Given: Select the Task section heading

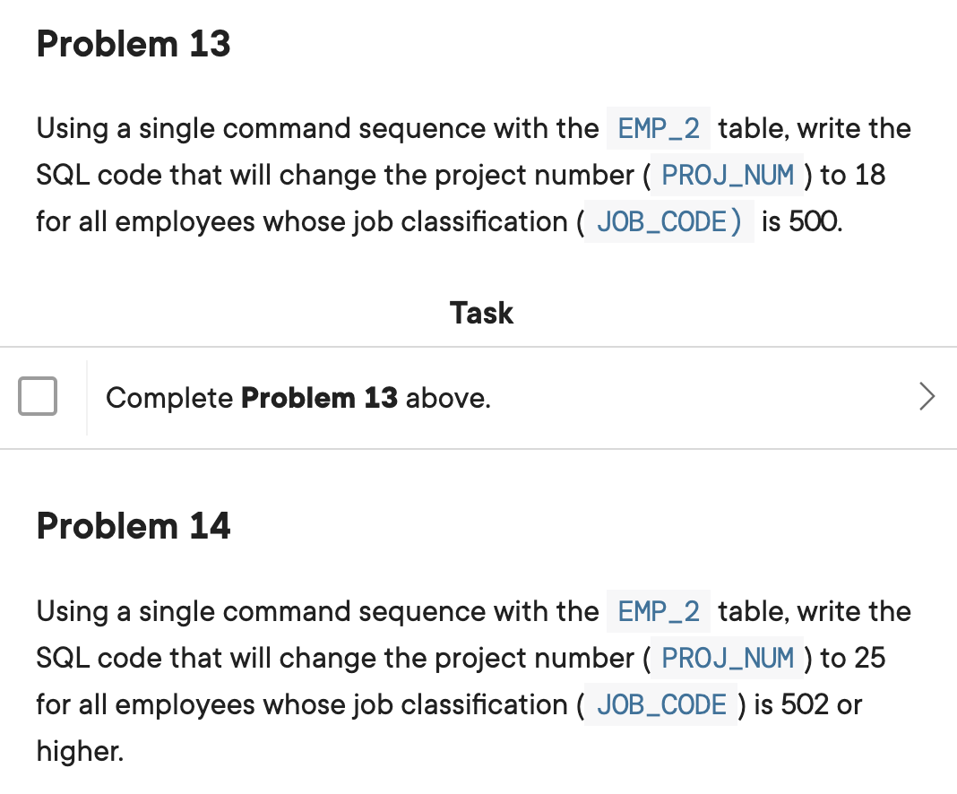Looking at the screenshot, I should click(480, 313).
